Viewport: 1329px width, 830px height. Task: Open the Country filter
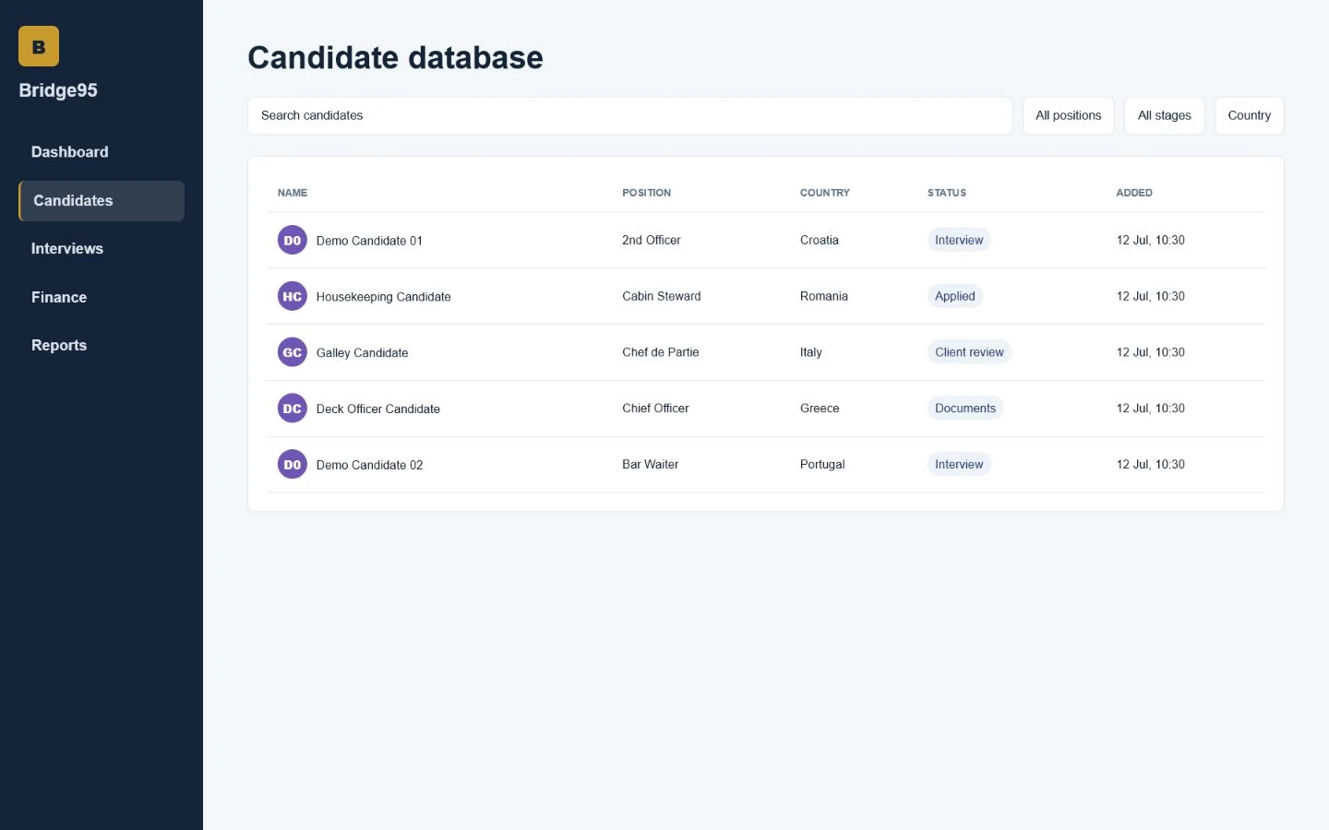click(1250, 116)
